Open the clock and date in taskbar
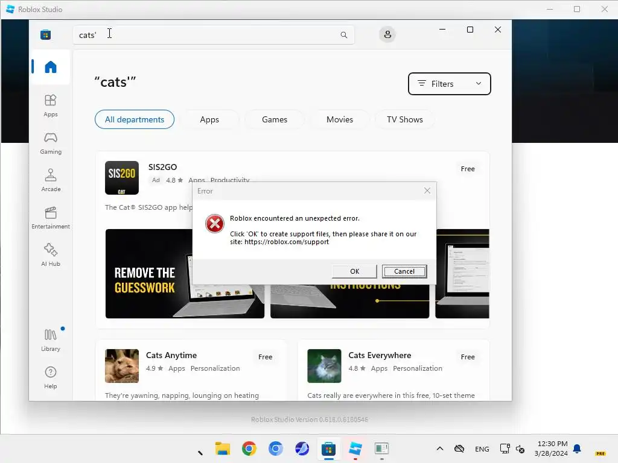The height and width of the screenshot is (463, 618). [551, 449]
